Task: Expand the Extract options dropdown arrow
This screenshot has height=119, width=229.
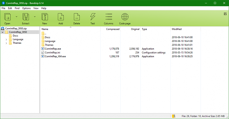Action: [35, 17]
